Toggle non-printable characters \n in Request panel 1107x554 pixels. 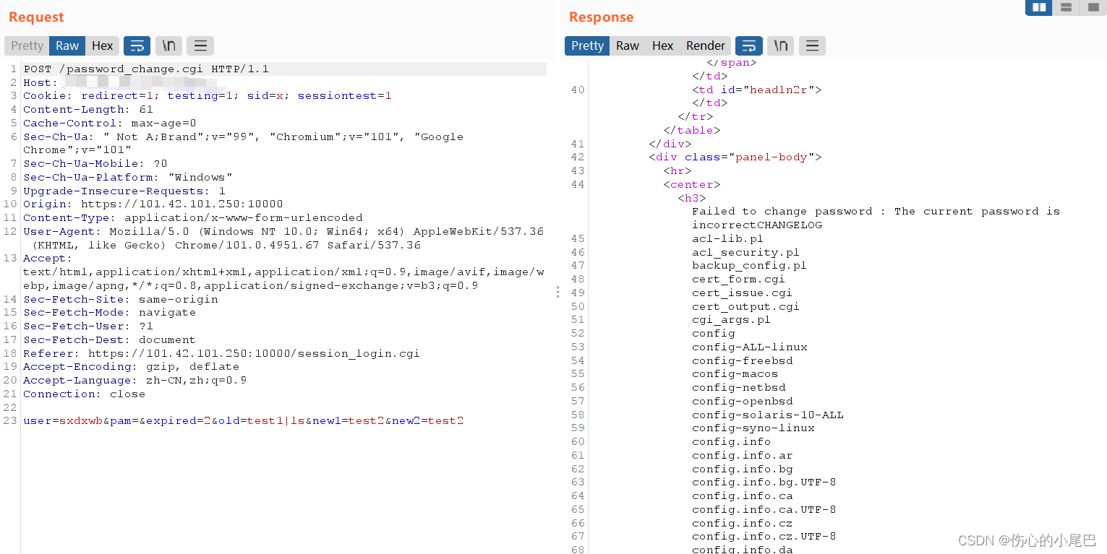click(x=168, y=46)
